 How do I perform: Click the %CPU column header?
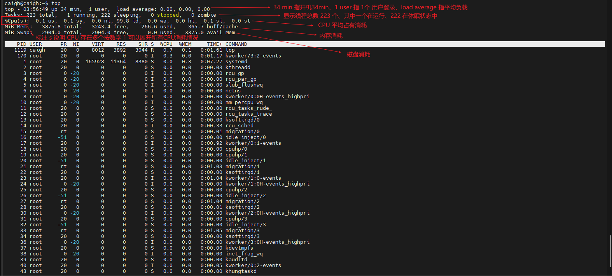(166, 44)
